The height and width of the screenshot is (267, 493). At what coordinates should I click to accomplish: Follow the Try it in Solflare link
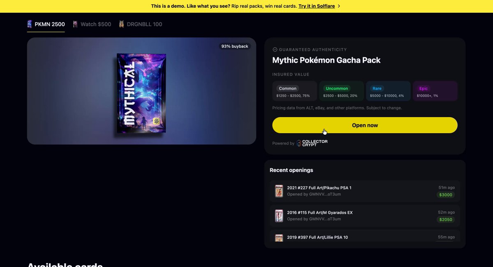pos(317,6)
